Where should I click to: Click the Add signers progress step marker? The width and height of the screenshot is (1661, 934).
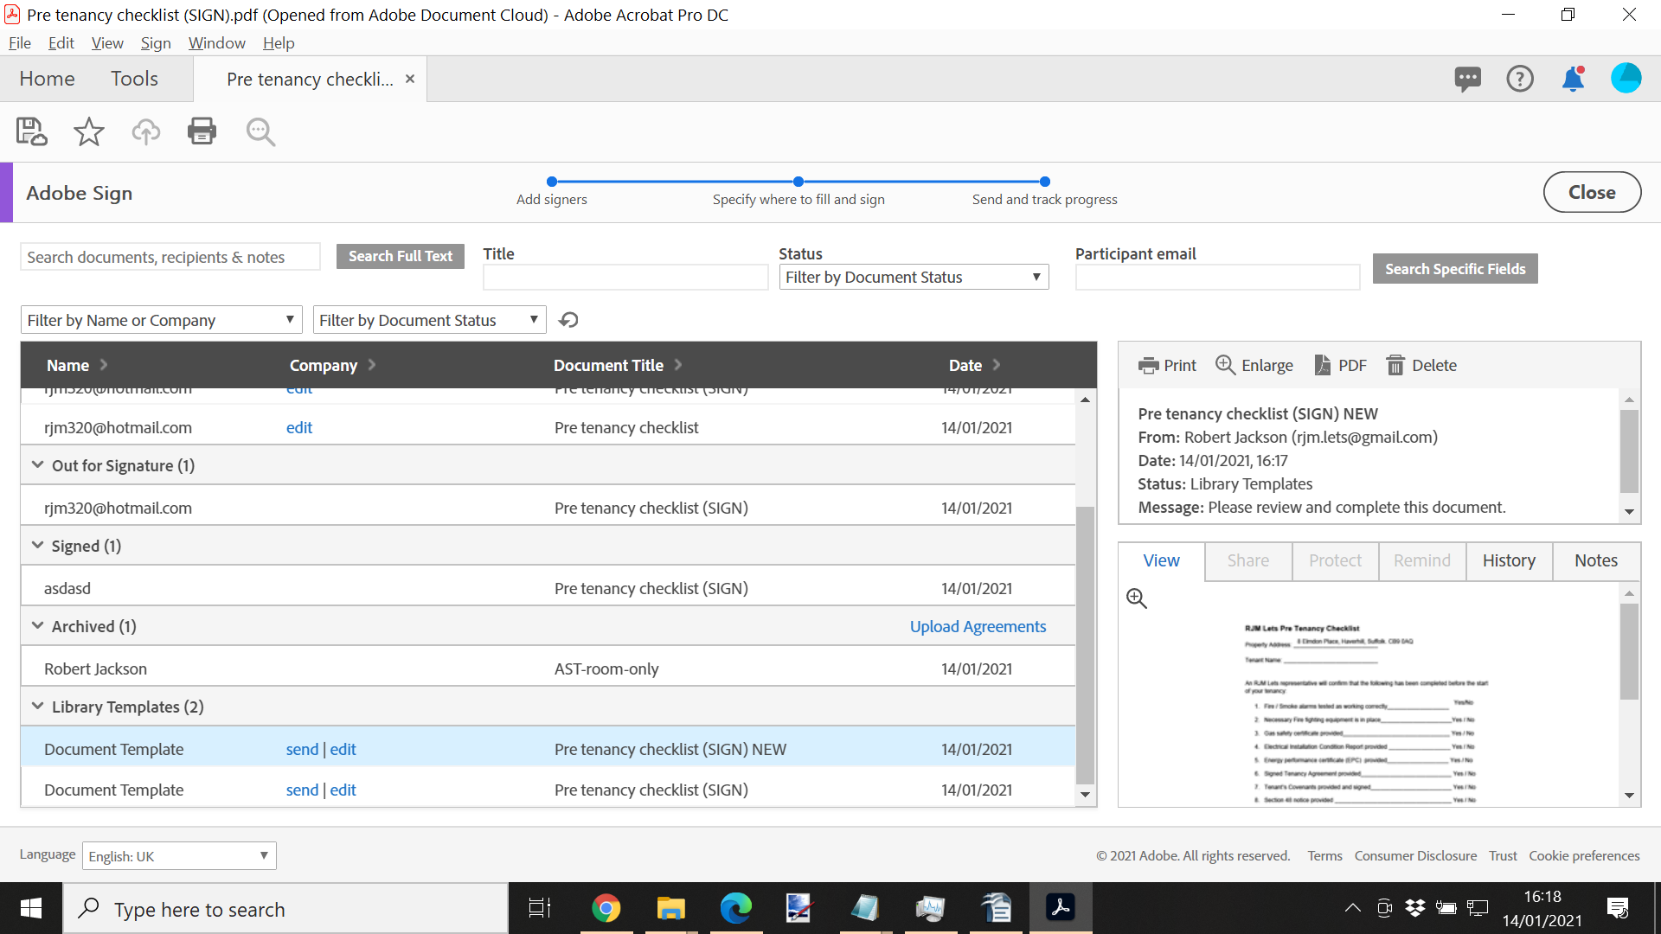pos(552,182)
